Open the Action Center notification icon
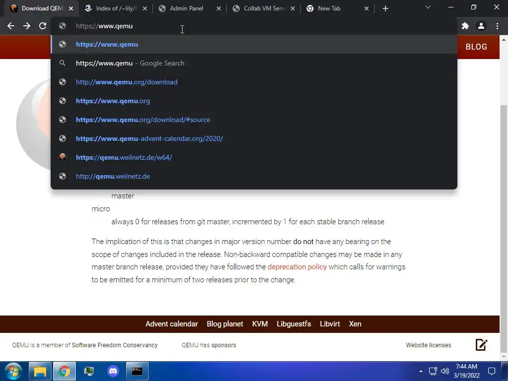Screen dimensions: 508x381 click(x=492, y=371)
